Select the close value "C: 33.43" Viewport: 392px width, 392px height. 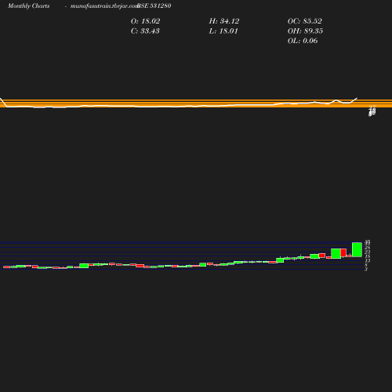point(145,31)
